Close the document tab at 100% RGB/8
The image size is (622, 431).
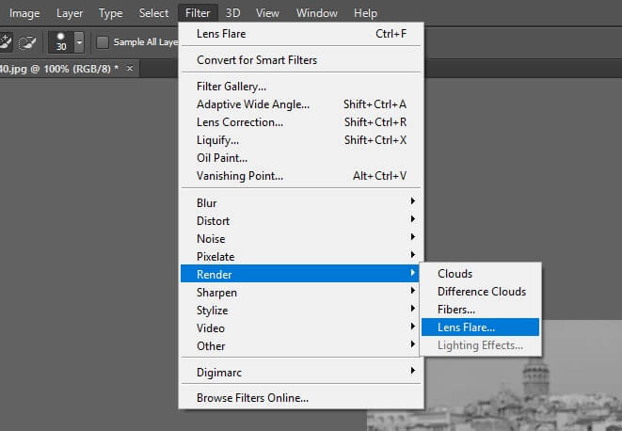[x=129, y=69]
